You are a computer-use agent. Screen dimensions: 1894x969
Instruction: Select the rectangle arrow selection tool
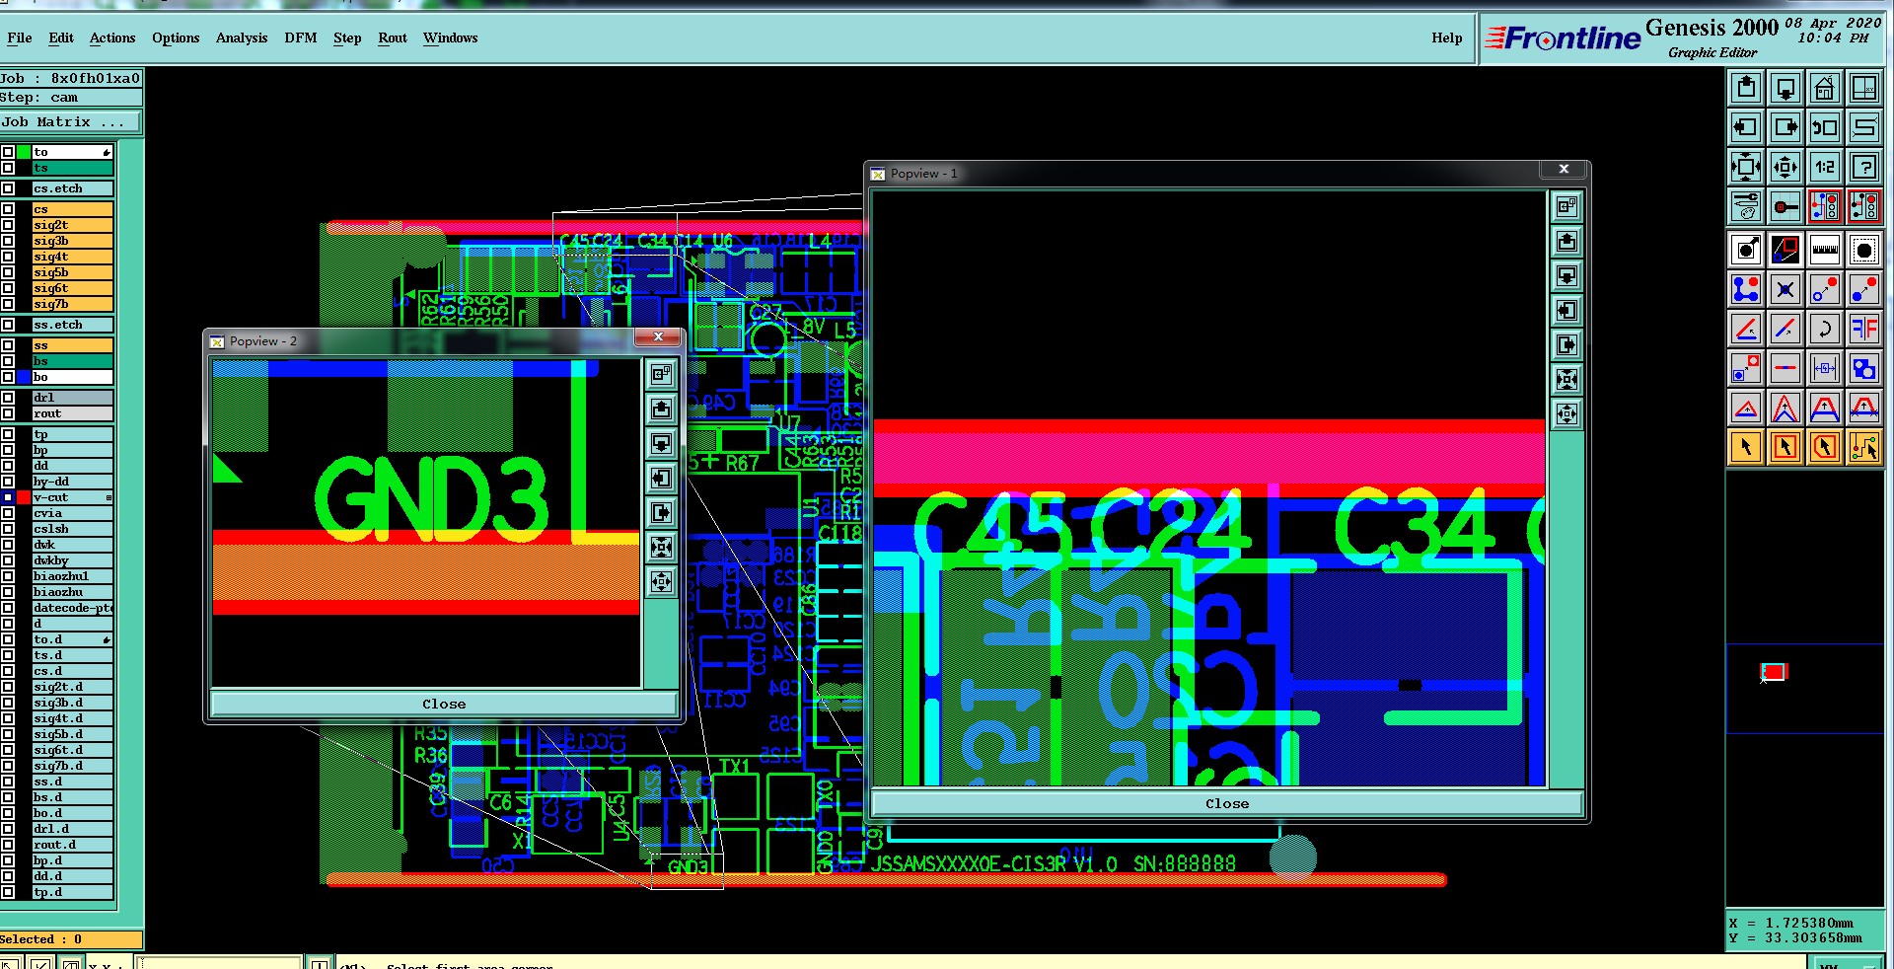1785,447
